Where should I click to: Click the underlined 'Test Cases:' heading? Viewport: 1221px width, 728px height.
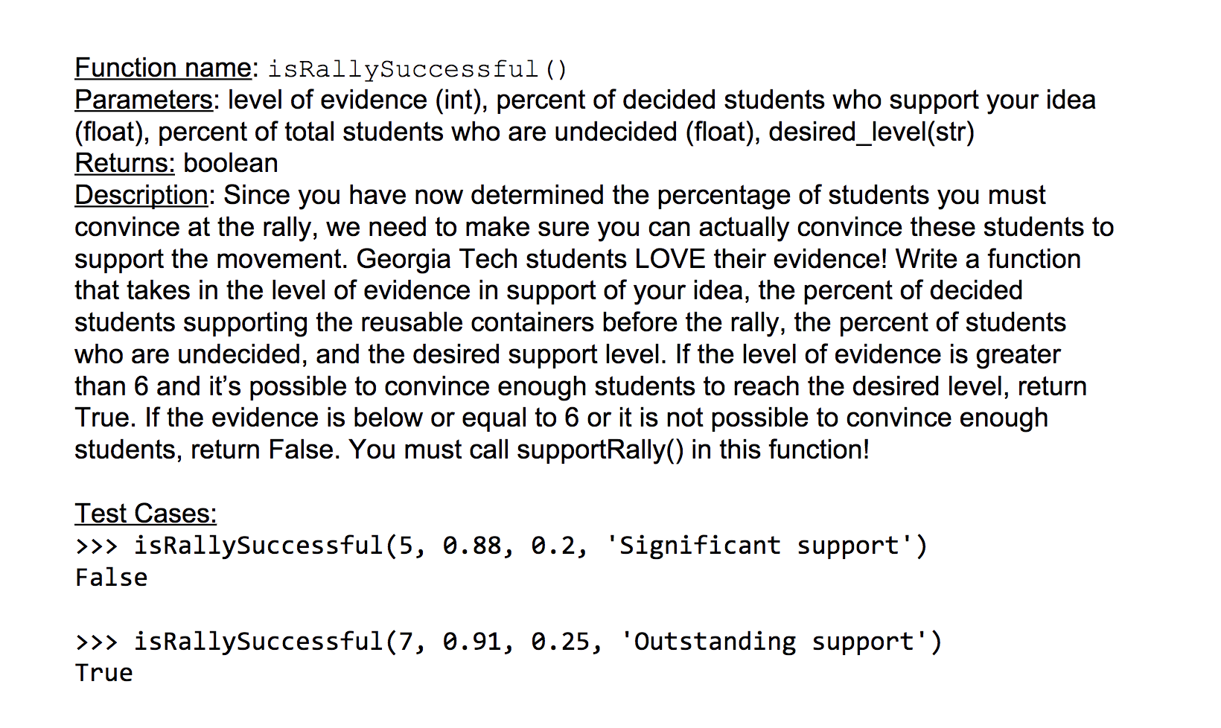click(x=145, y=514)
